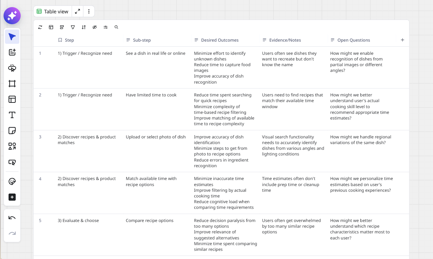433x259 pixels.
Task: Open the Shapes tool
Action: [x=12, y=146]
